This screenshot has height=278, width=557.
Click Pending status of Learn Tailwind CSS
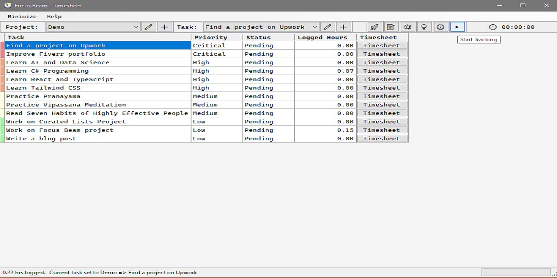[268, 88]
